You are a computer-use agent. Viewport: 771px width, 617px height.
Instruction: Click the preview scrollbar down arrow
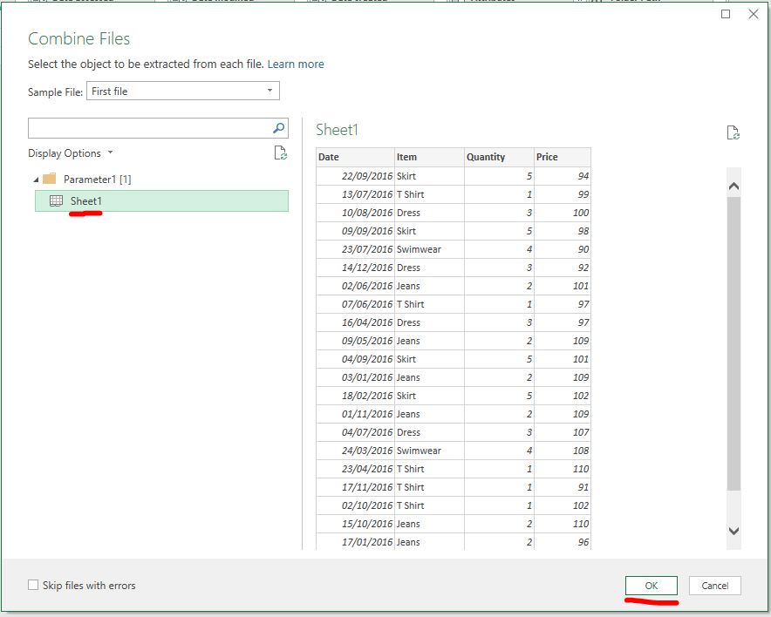pos(733,530)
